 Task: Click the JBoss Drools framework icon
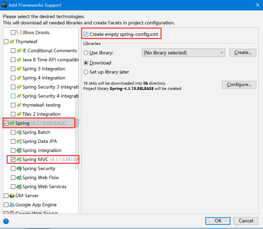pos(19,32)
